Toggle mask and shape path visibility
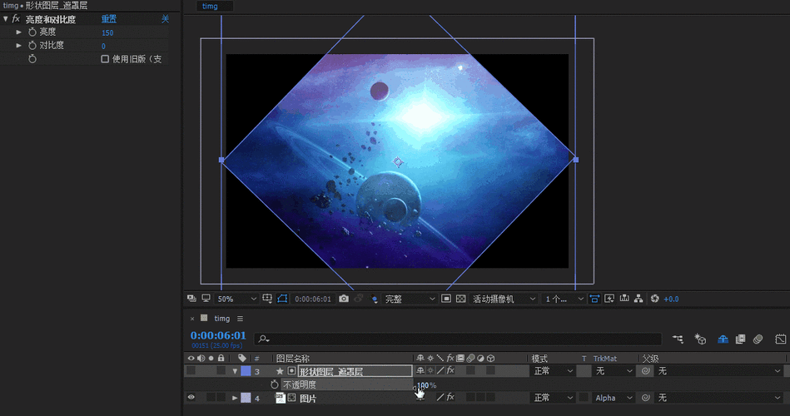 [x=282, y=299]
